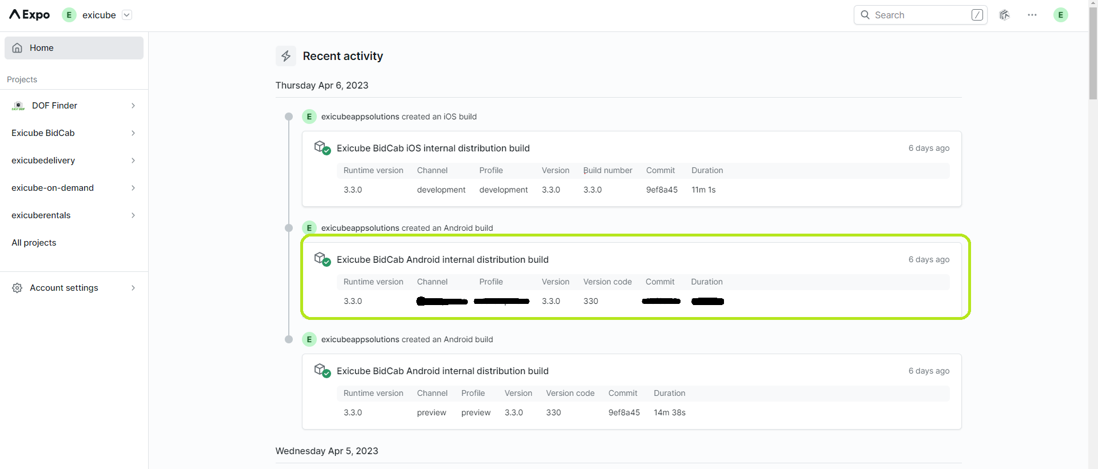
Task: Click the Search input field
Action: 920,15
